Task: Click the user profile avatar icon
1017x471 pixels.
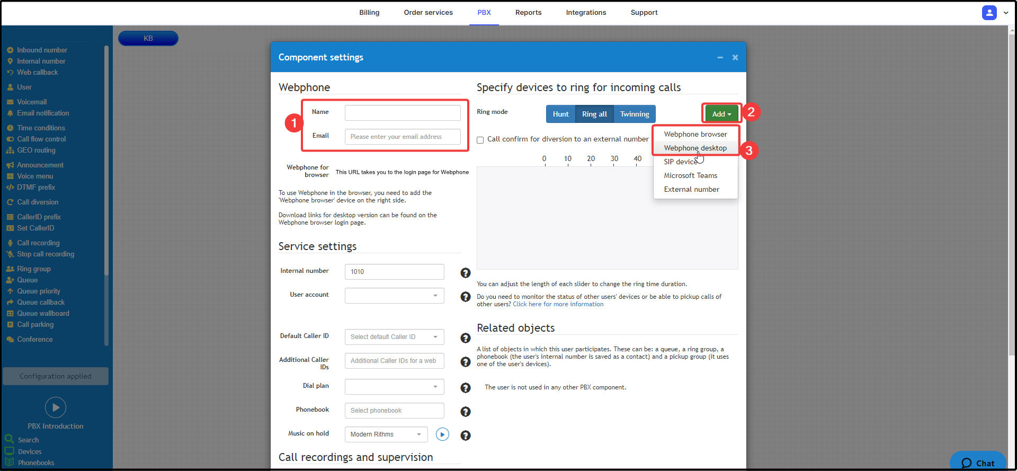Action: [x=989, y=13]
